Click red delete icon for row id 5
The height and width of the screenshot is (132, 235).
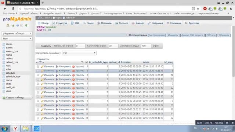point(73,84)
